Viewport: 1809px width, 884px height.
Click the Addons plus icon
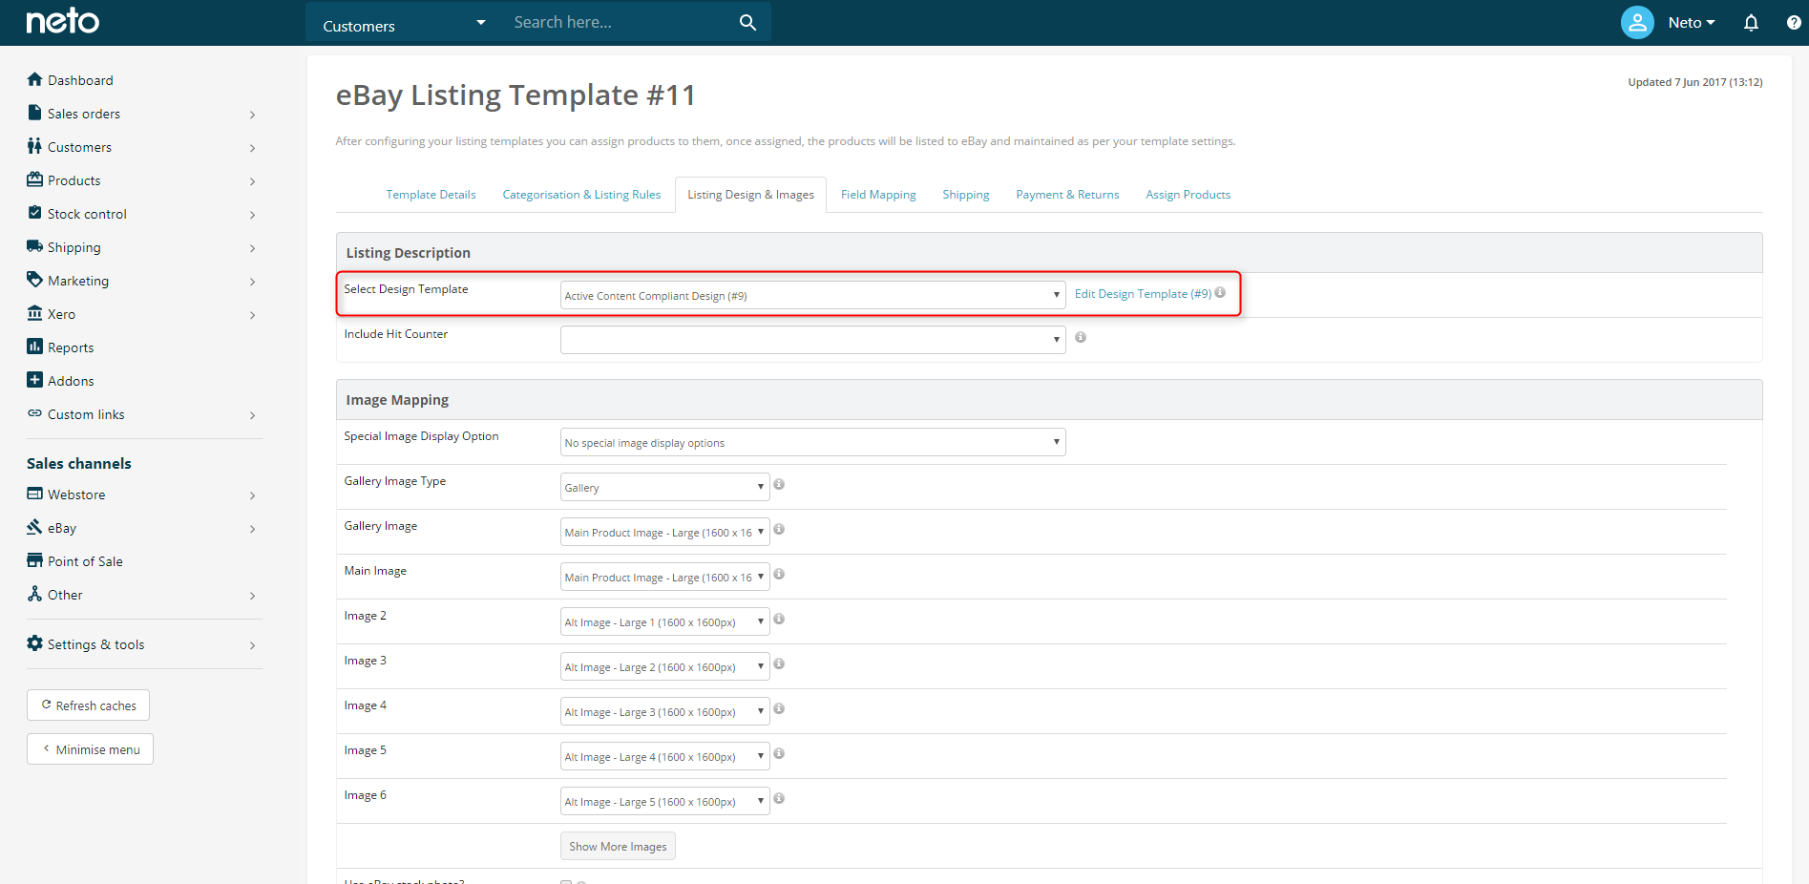pos(35,380)
